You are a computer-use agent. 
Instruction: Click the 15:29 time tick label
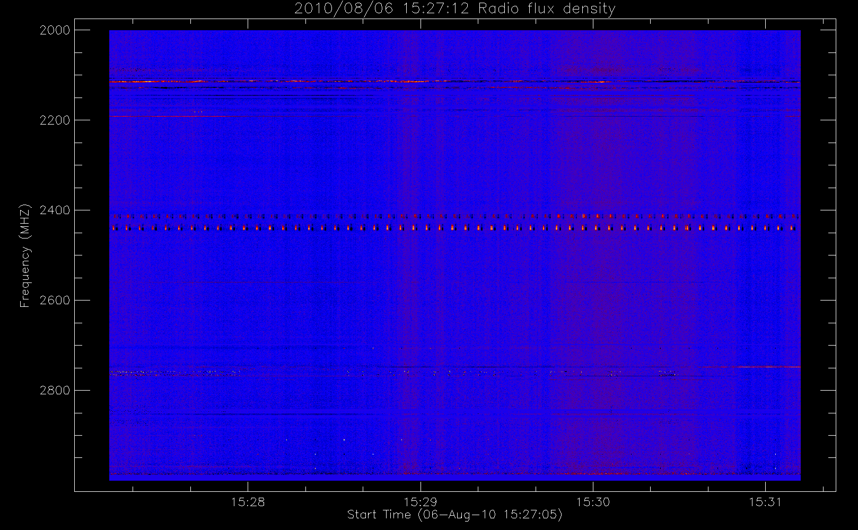pos(421,502)
